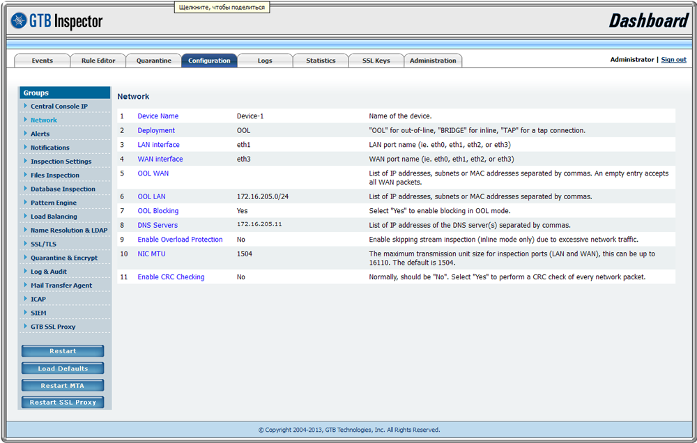Click the arrow beside Inspection Settings

(x=25, y=161)
